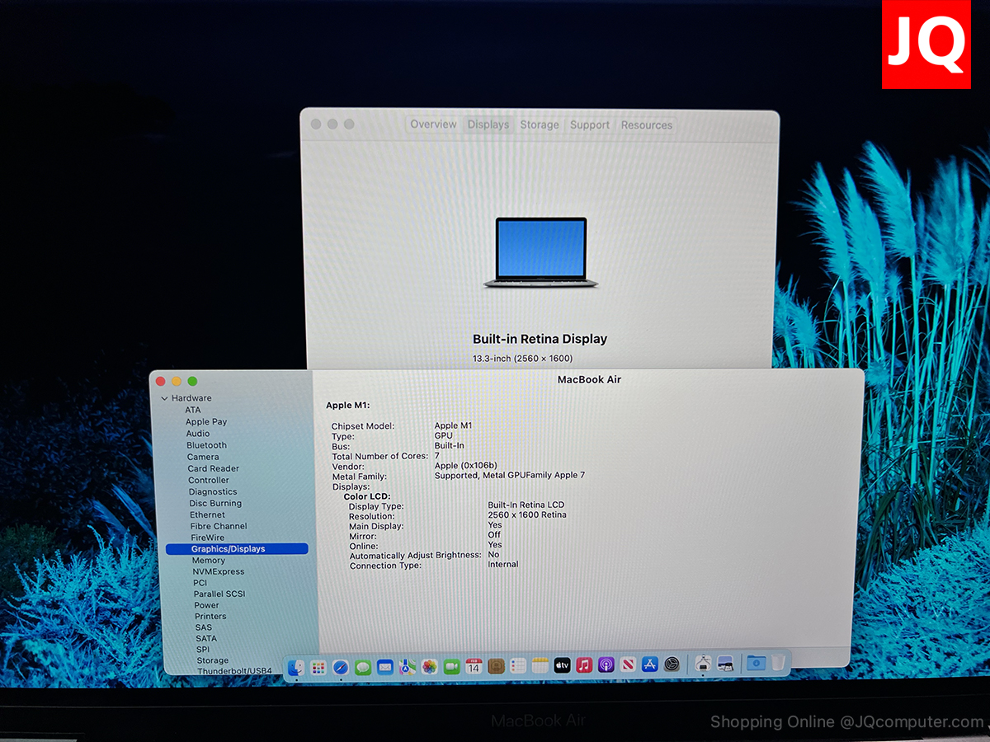The height and width of the screenshot is (742, 990).
Task: Select ATA in Hardware sidebar
Action: coord(192,410)
